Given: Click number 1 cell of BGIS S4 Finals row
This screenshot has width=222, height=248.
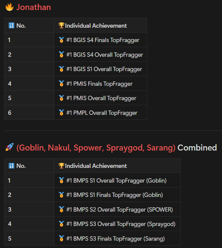Looking at the screenshot, I should (29, 40).
